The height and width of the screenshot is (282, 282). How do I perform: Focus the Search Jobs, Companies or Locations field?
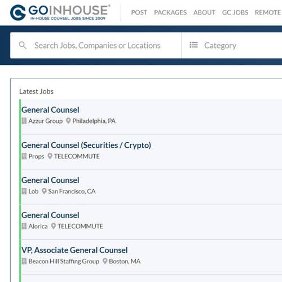click(96, 45)
